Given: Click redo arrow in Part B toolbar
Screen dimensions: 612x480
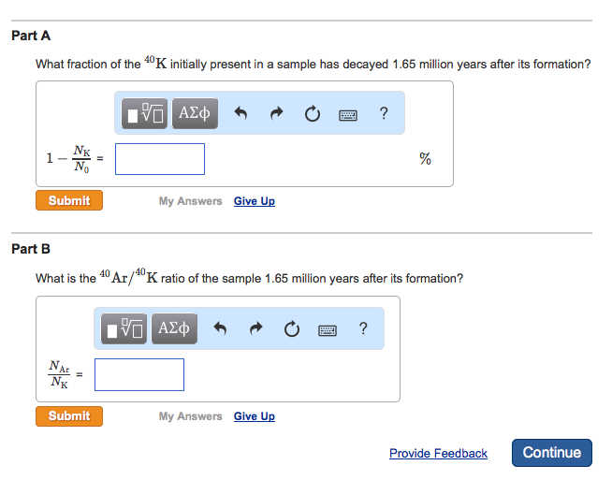Looking at the screenshot, I should pyautogui.click(x=255, y=329).
